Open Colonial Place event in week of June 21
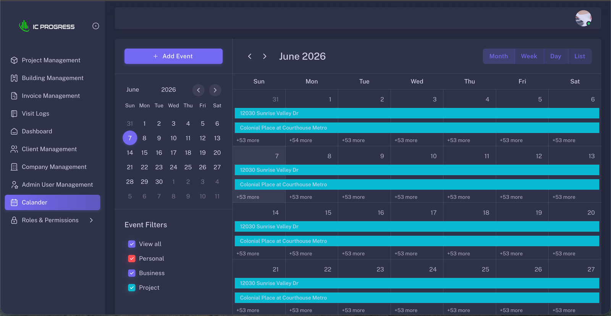This screenshot has height=316, width=611. click(x=417, y=298)
